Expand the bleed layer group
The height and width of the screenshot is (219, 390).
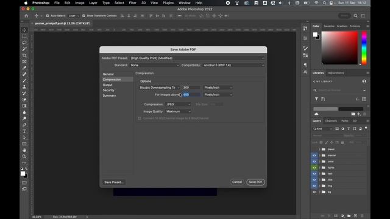click(x=319, y=150)
